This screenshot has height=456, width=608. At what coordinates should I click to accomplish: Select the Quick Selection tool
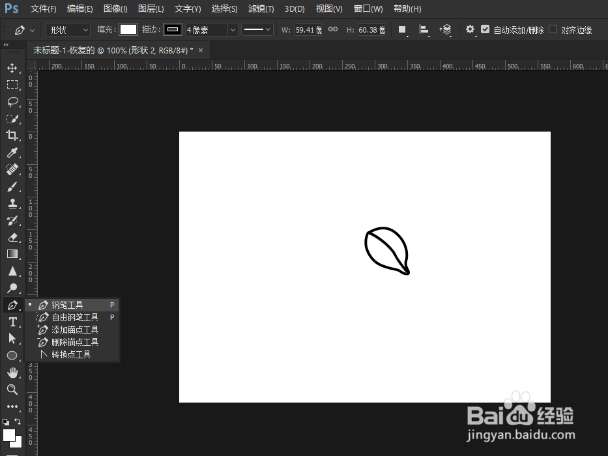click(12, 119)
